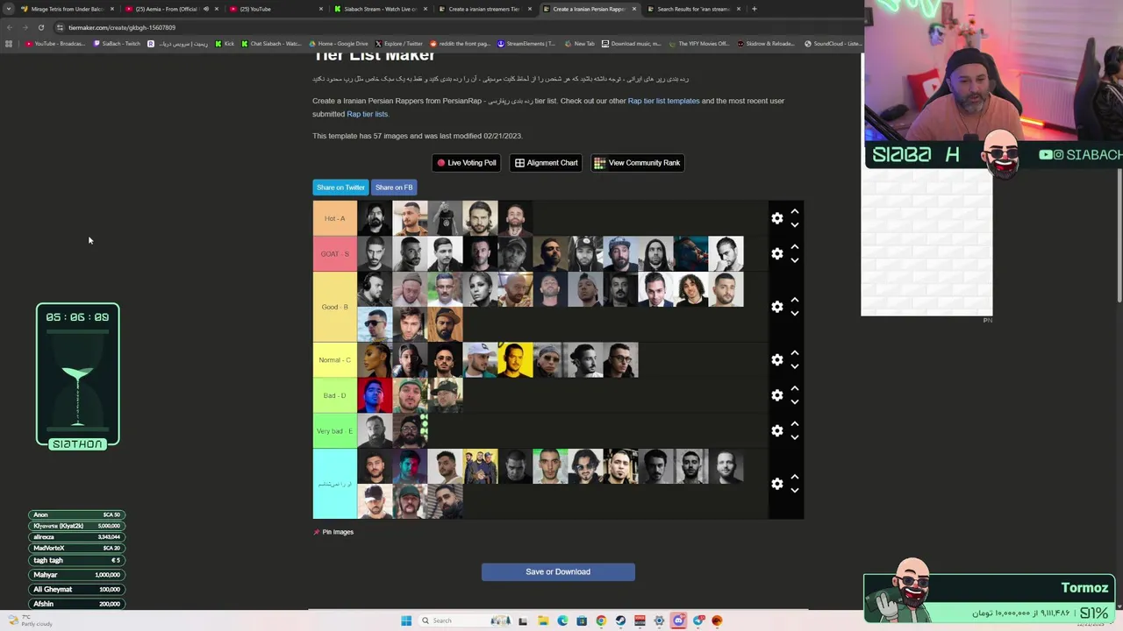The height and width of the screenshot is (631, 1123).
Task: Open settings gear for Very bad - E tier
Action: point(776,430)
